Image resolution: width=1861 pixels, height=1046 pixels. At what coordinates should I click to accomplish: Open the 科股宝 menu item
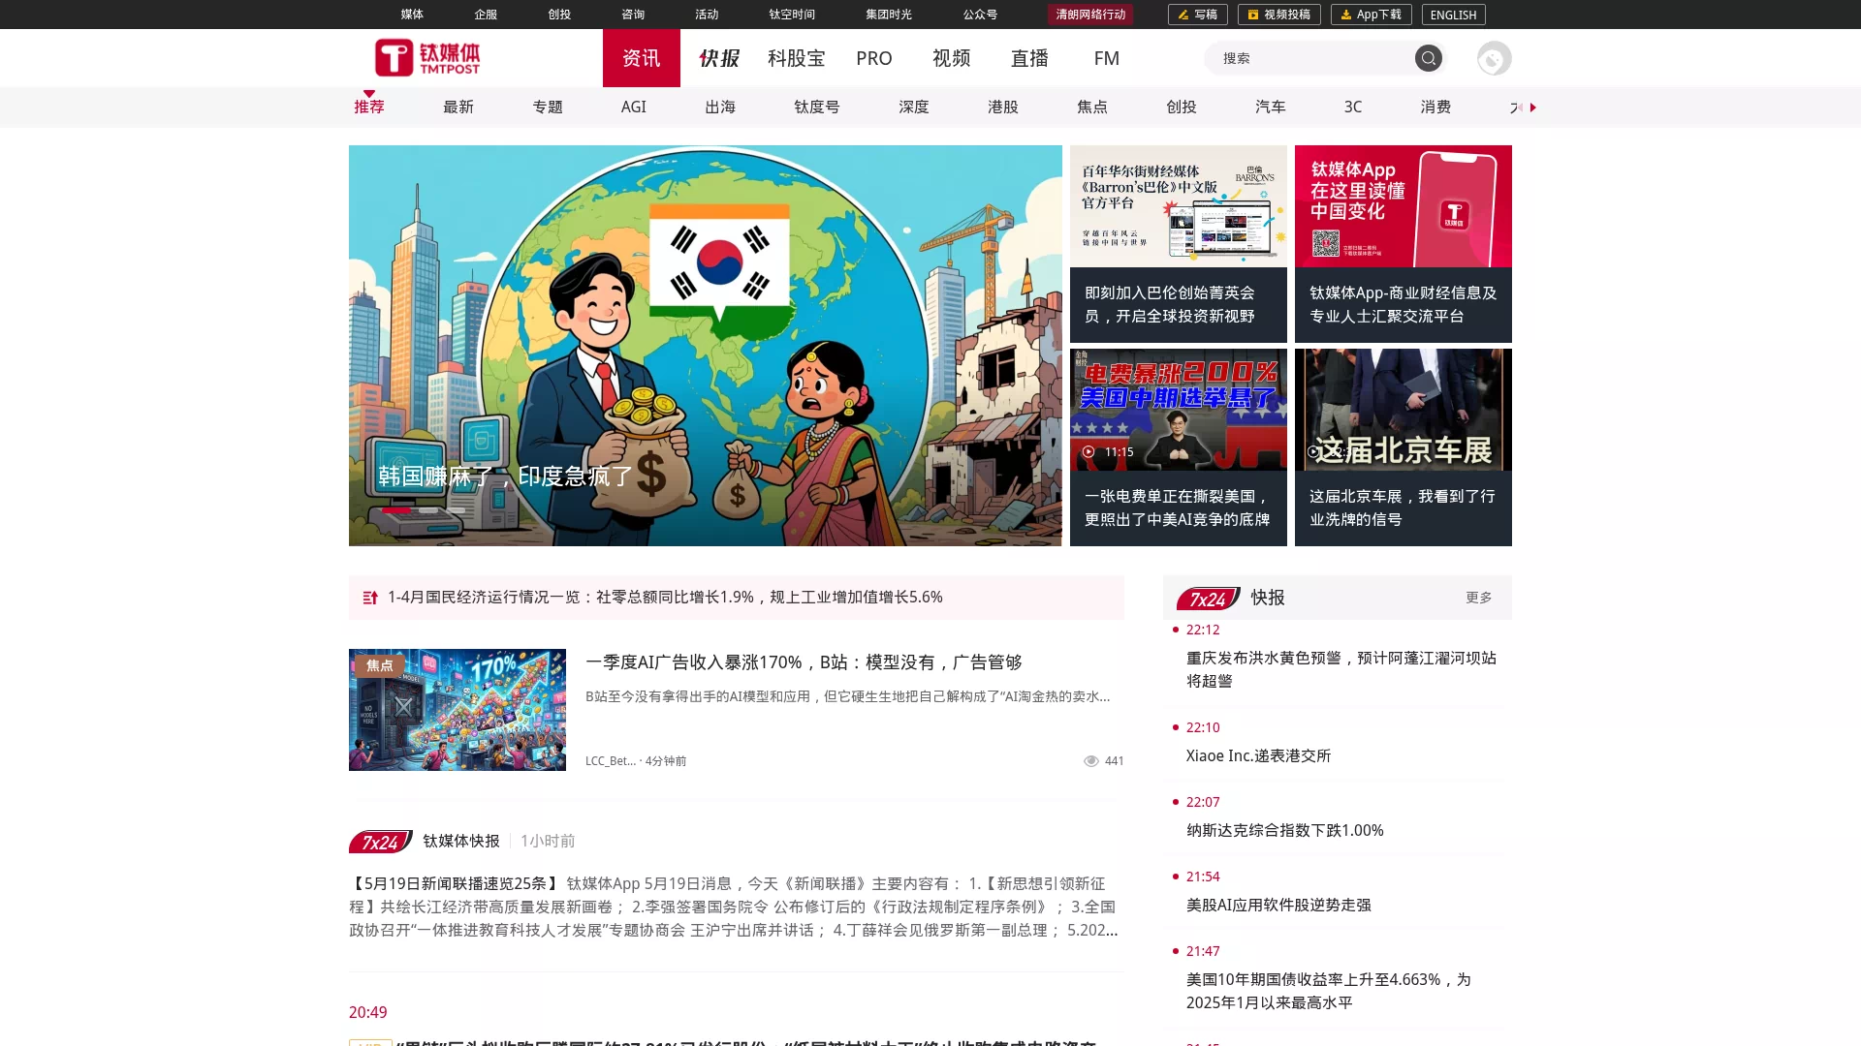[x=796, y=58]
